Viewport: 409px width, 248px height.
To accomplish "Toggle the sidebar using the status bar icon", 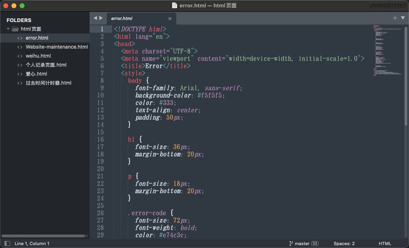I will point(7,244).
